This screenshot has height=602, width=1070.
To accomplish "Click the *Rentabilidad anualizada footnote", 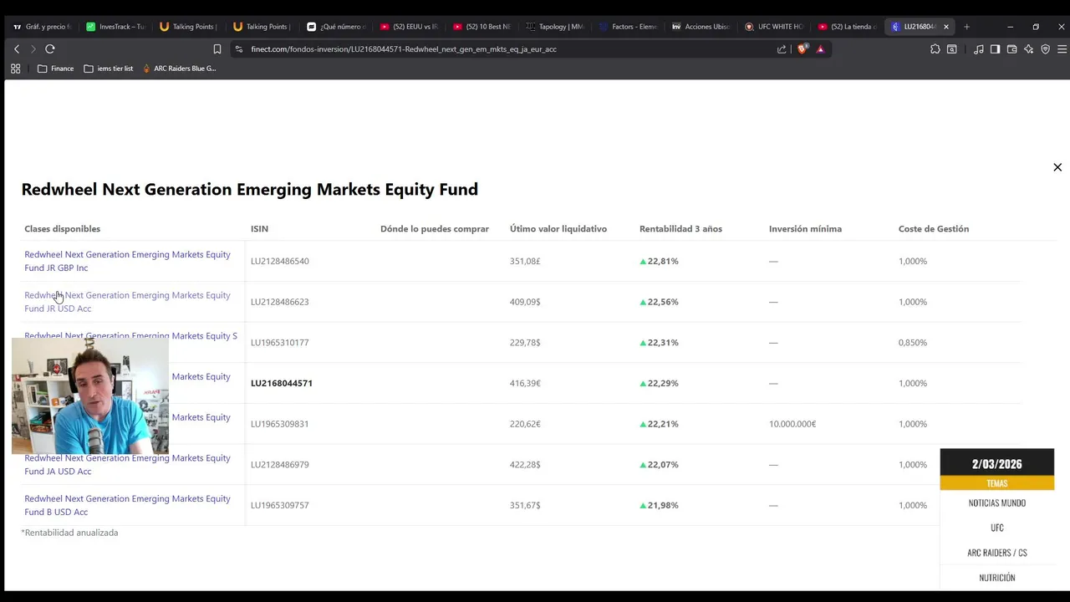I will (x=69, y=533).
